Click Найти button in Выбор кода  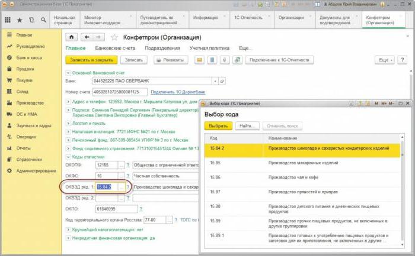tap(247, 126)
